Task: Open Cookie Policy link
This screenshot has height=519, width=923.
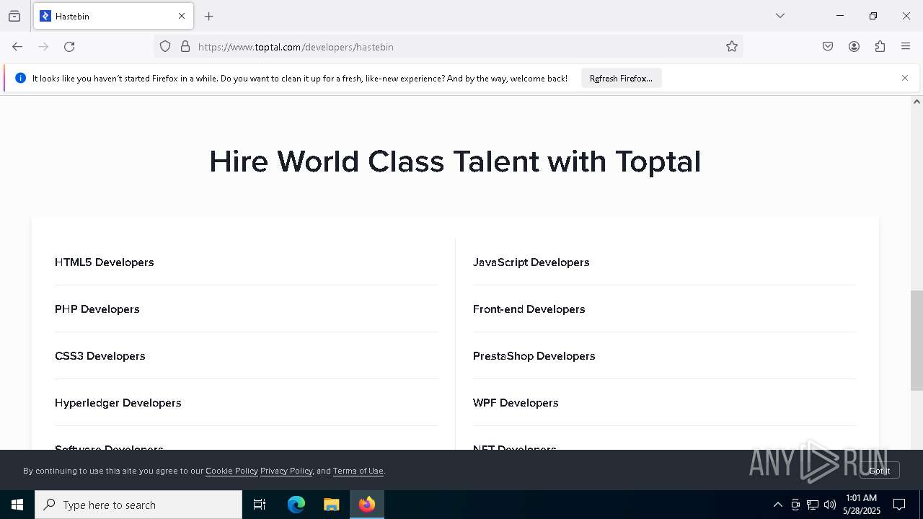Action: [x=231, y=471]
